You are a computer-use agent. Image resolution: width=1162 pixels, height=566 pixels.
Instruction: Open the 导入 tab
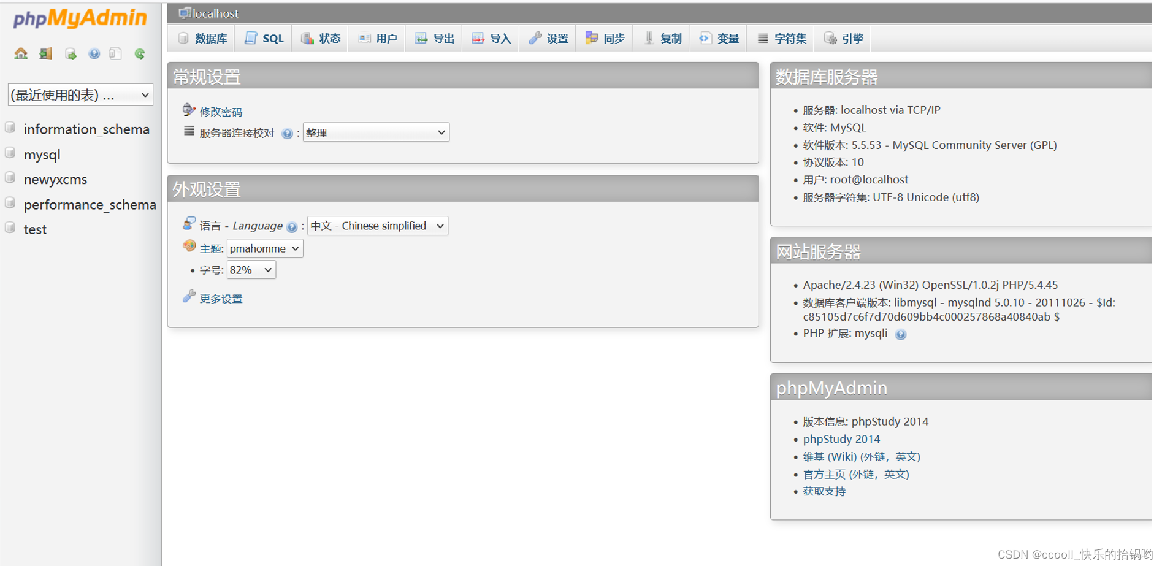[491, 39]
